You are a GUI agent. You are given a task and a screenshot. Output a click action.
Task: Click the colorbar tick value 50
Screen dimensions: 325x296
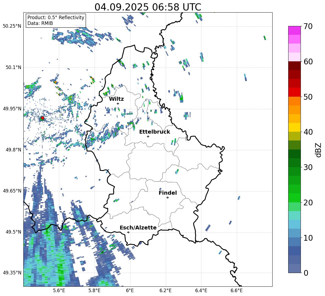[308, 97]
